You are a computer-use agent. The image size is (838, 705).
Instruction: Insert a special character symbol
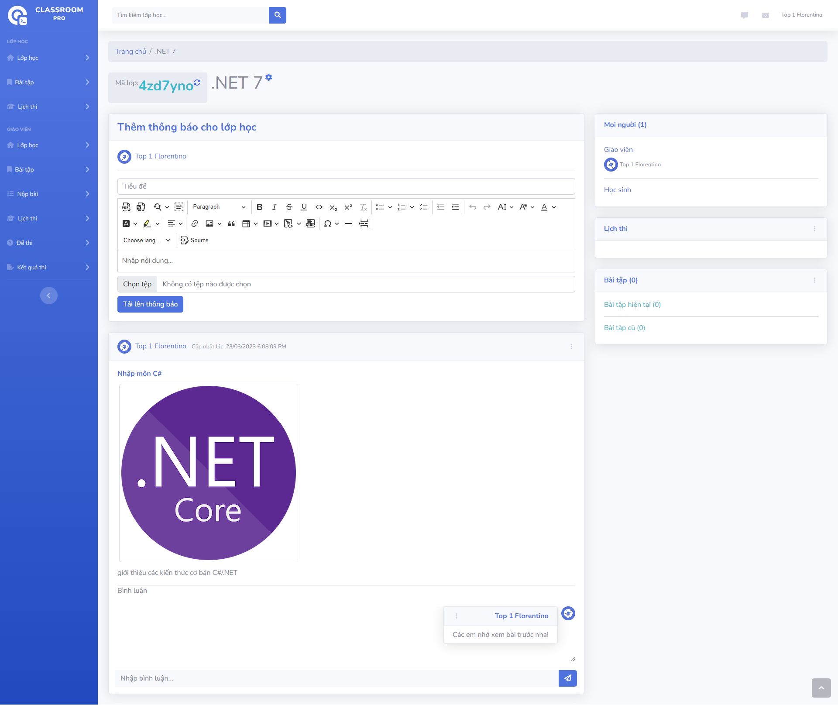329,224
